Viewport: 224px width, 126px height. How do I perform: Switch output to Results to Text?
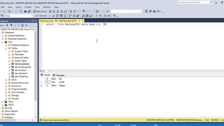click(x=83, y=16)
